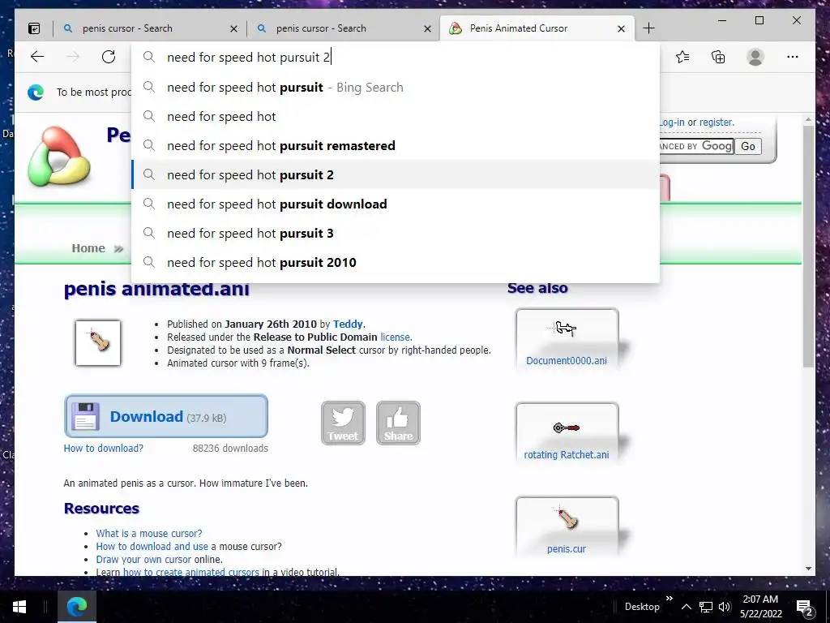
Task: Open Draw your own cursor link
Action: 143,560
